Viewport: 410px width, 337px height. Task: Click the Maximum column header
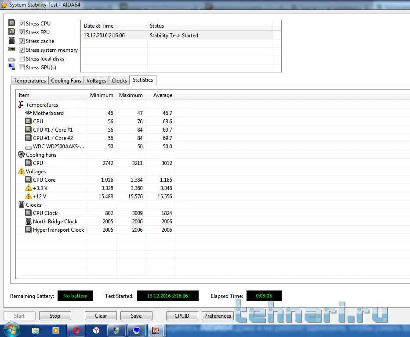pos(131,95)
